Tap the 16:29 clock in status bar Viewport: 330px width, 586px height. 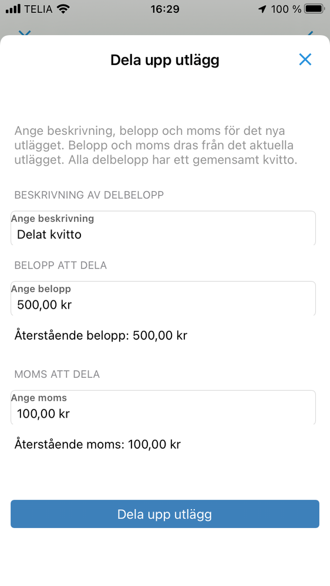pos(165,9)
